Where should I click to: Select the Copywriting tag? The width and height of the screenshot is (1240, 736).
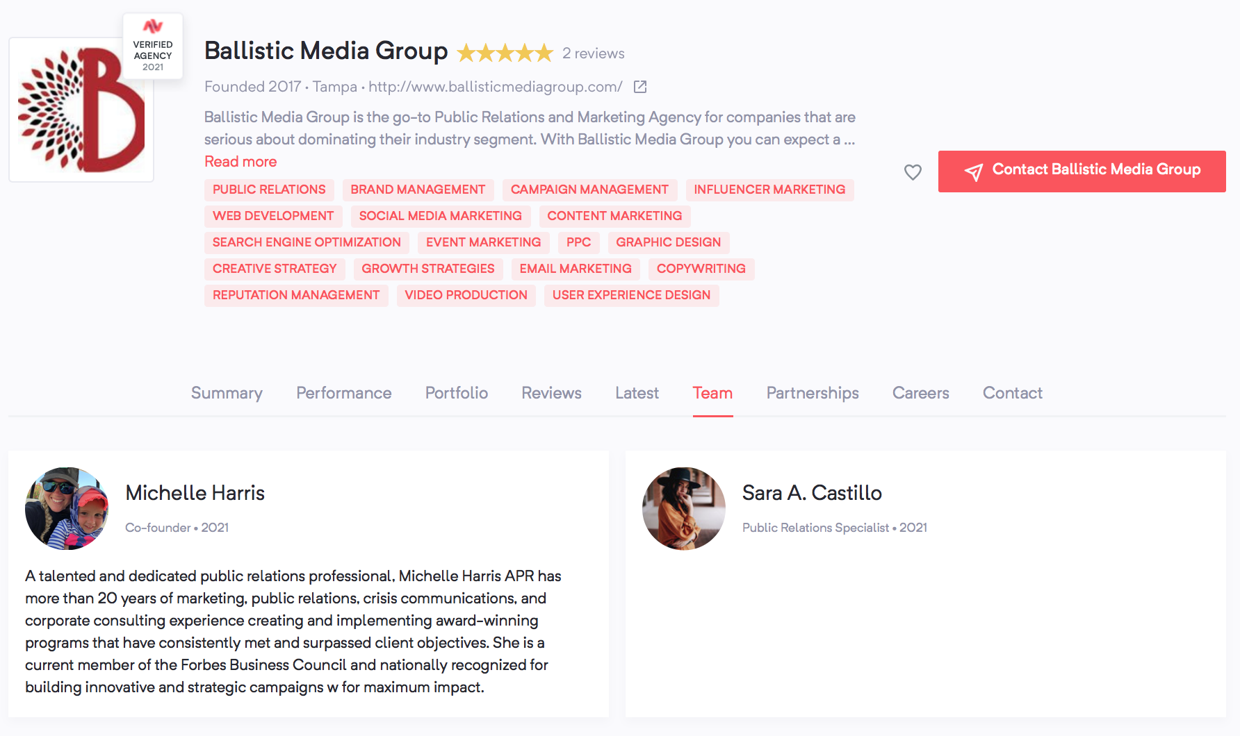701,269
